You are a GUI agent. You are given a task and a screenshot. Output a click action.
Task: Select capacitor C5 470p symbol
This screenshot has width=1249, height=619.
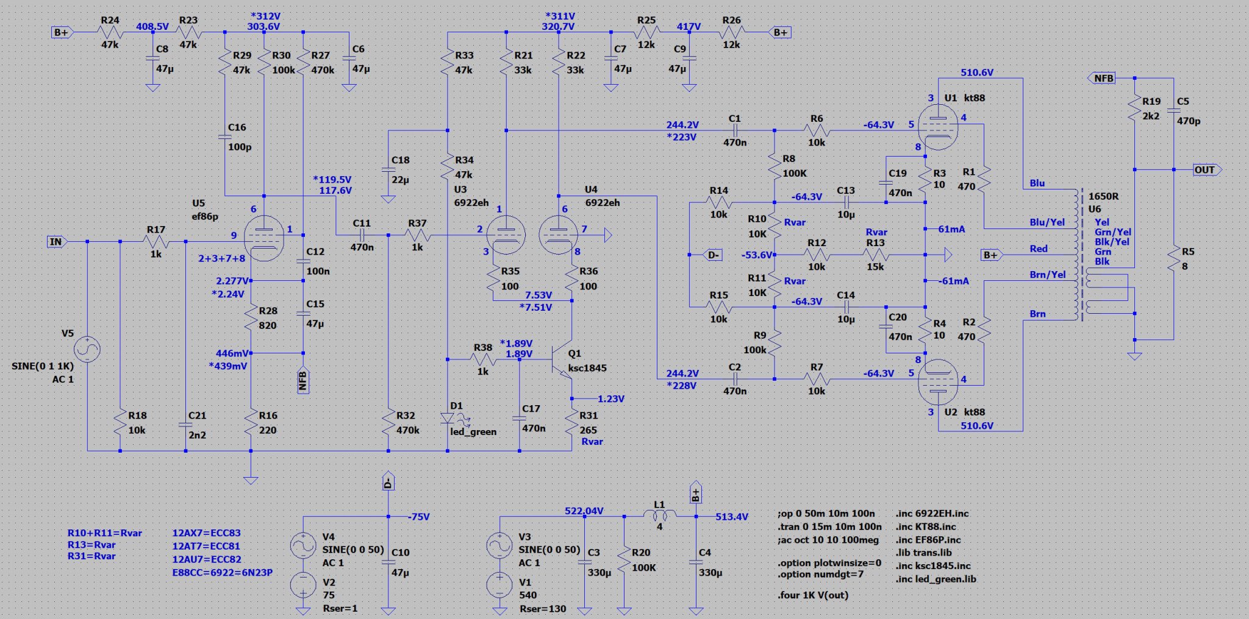click(x=1173, y=111)
